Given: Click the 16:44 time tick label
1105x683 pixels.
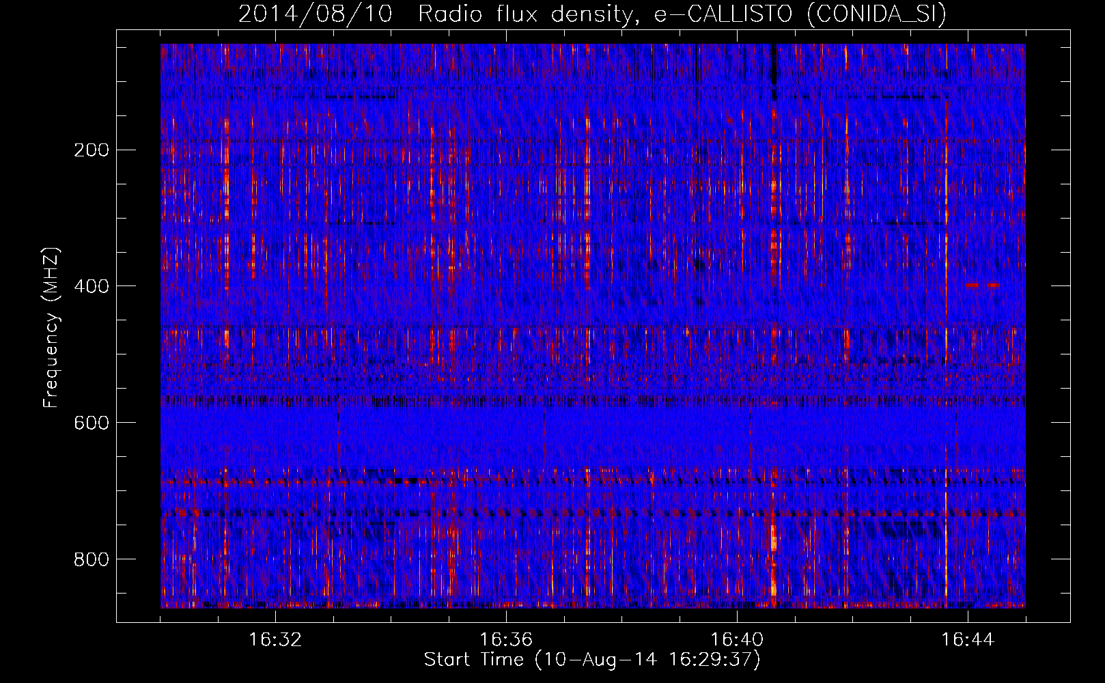Looking at the screenshot, I should pos(968,640).
